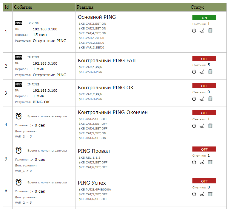Remove rule 6 with the trash icon
The image size is (230, 209).
[x=210, y=194]
